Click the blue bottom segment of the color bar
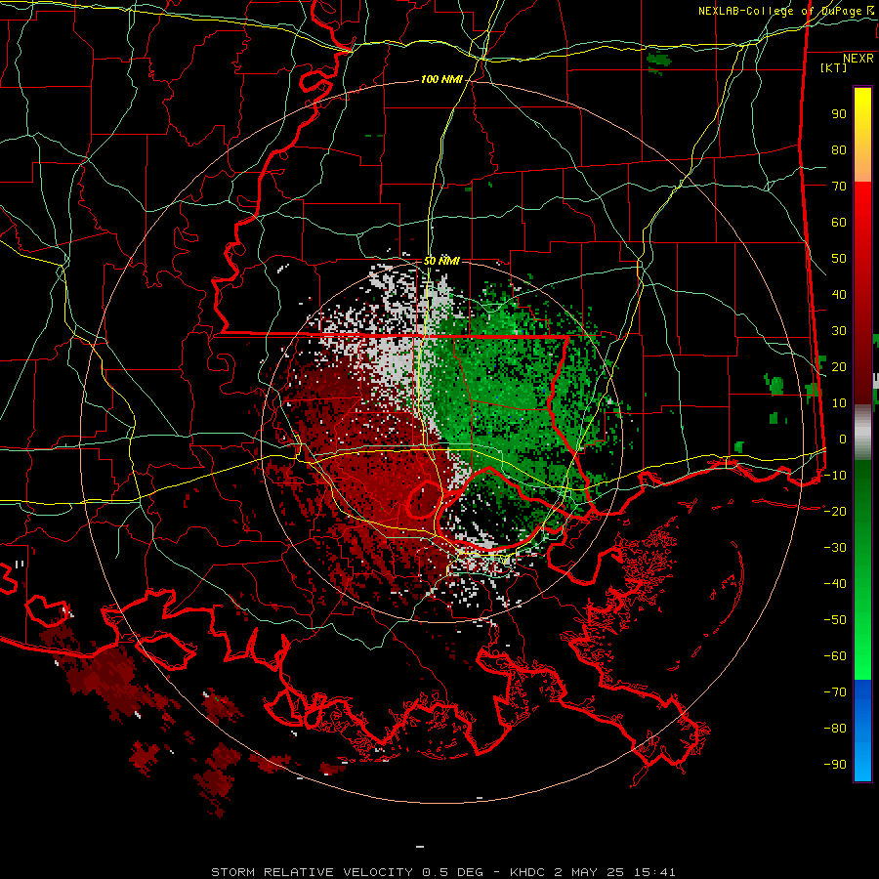This screenshot has width=879, height=879. (862, 731)
